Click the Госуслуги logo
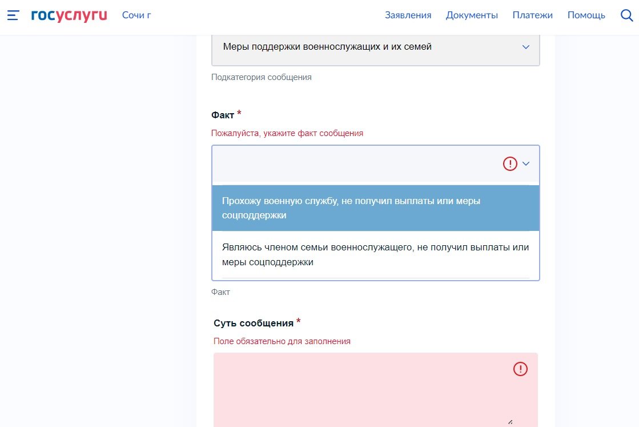Viewport: 639px width, 427px height. click(x=69, y=15)
